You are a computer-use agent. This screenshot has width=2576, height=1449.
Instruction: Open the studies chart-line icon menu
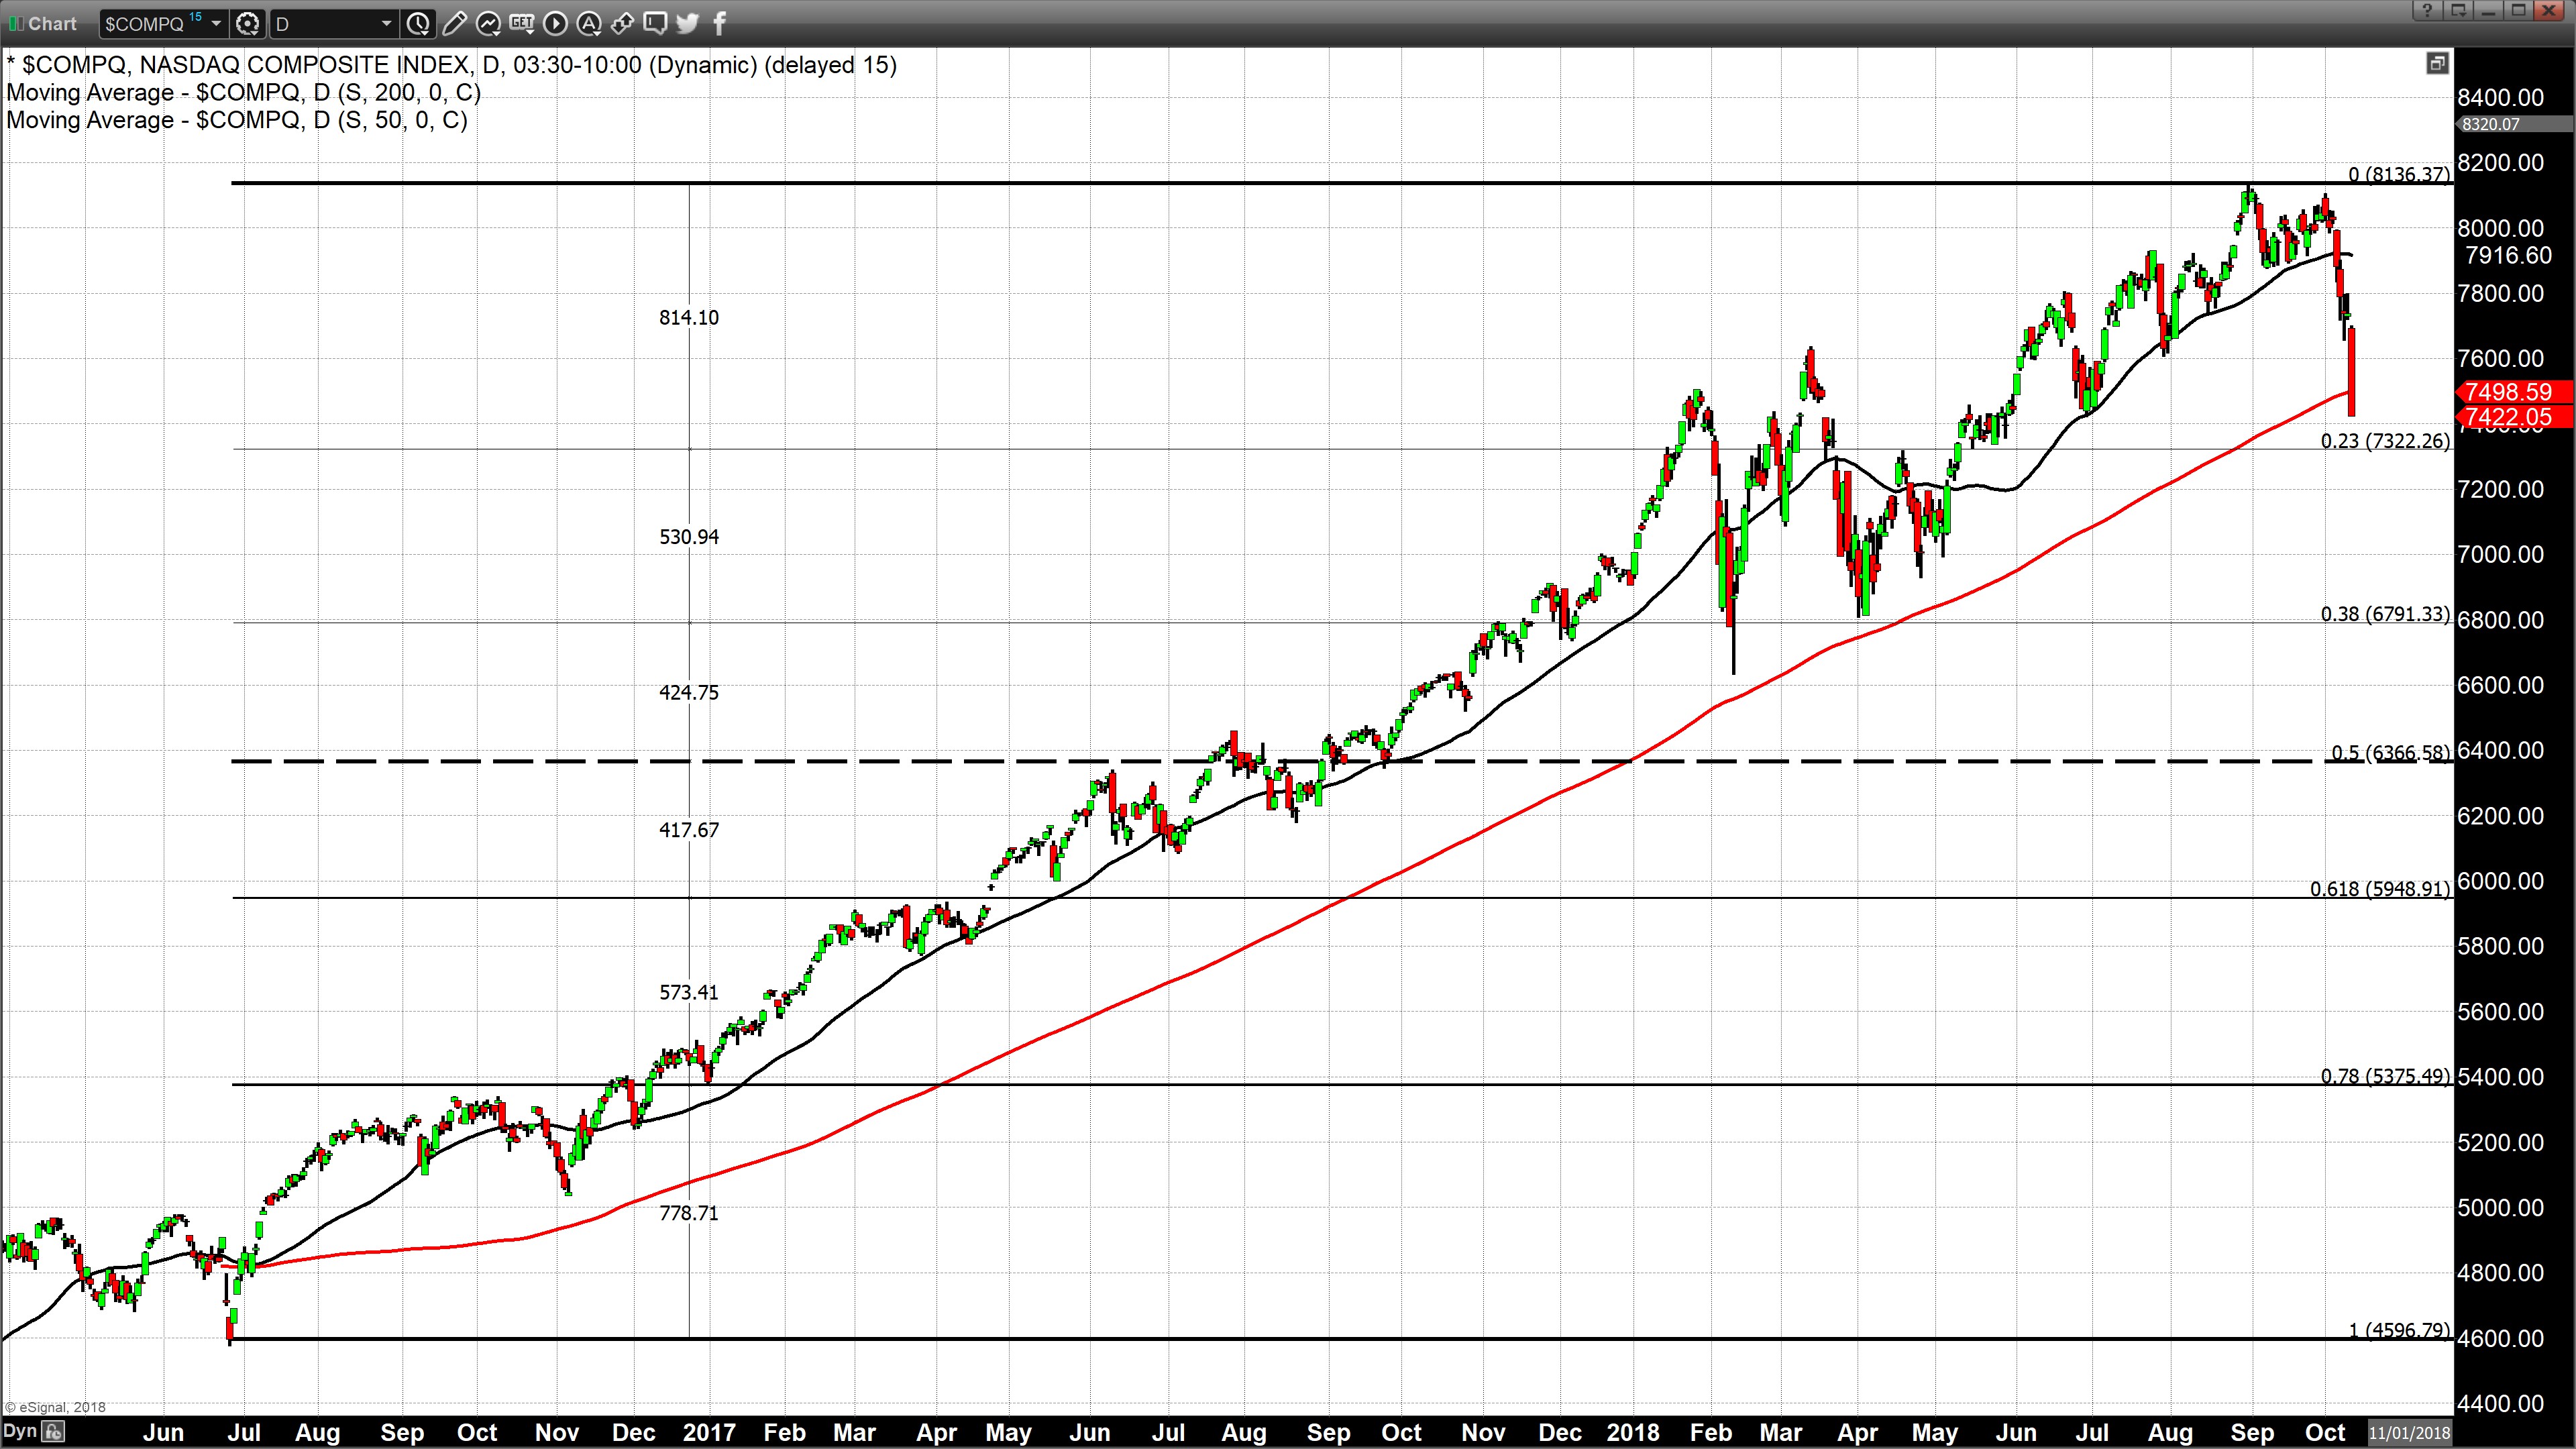pos(488,23)
